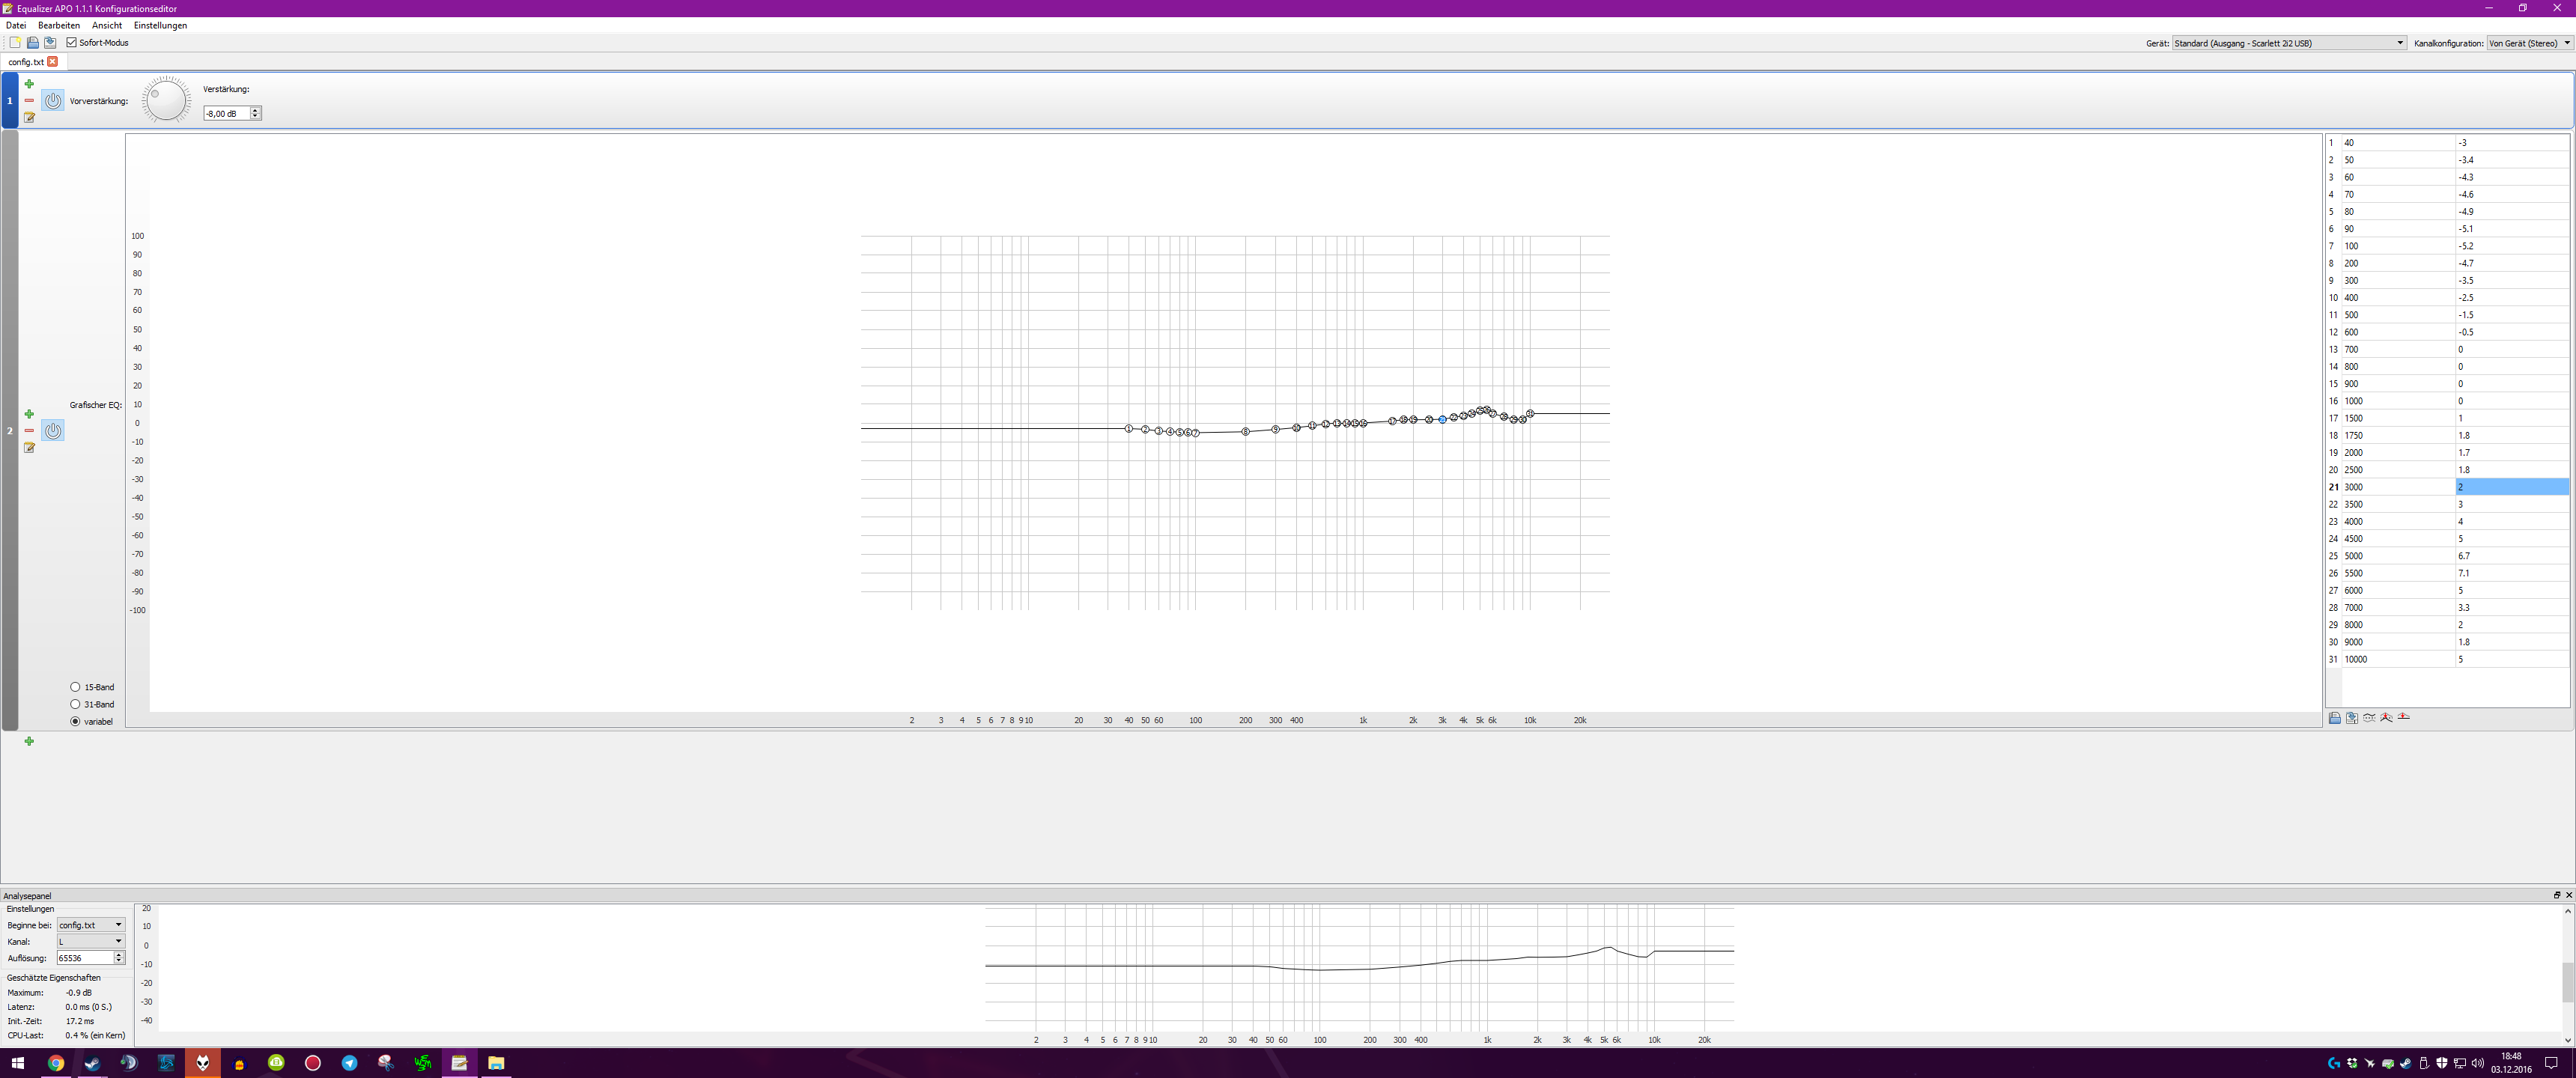2576x1078 pixels.
Task: Click the normalize response icon below table
Action: pyautogui.click(x=2387, y=718)
